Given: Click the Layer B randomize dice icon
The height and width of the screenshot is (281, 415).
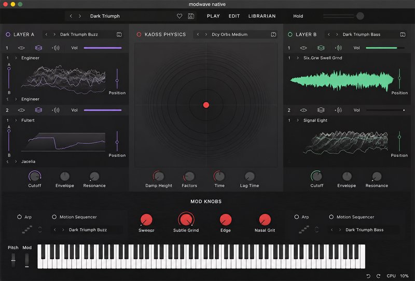Looking at the screenshot, I should pyautogui.click(x=403, y=34).
